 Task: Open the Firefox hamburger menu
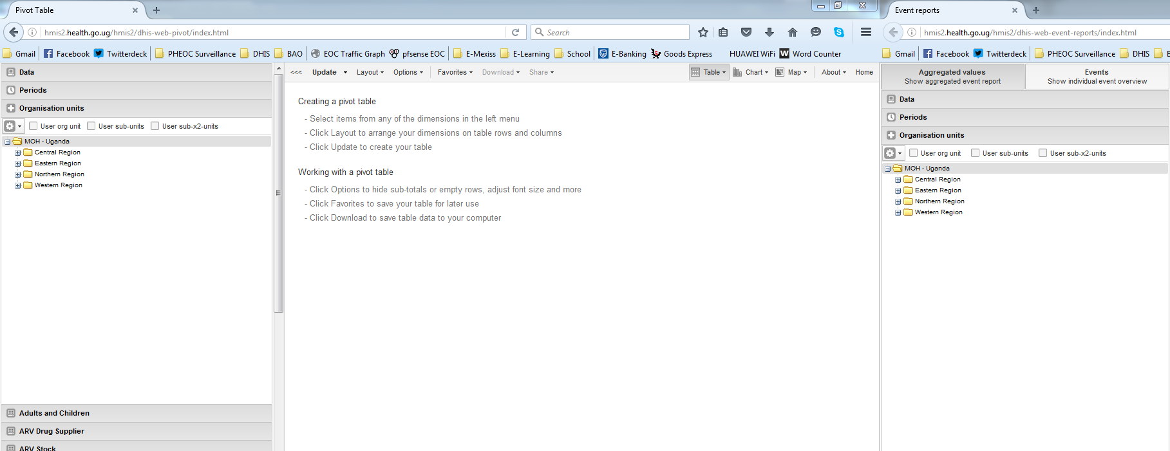(866, 32)
